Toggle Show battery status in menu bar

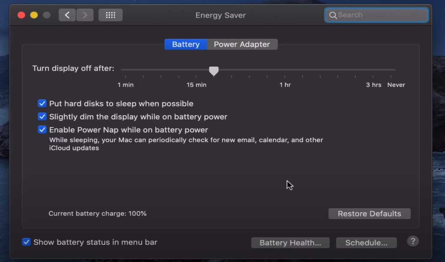tap(27, 242)
